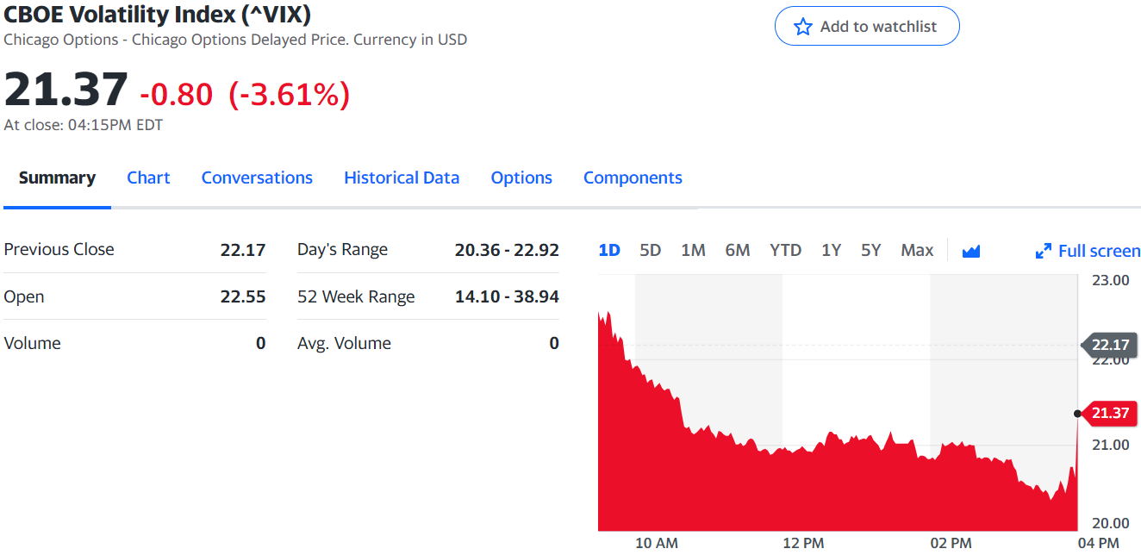Click the Open label in summary table
This screenshot has width=1141, height=555.
tap(24, 296)
